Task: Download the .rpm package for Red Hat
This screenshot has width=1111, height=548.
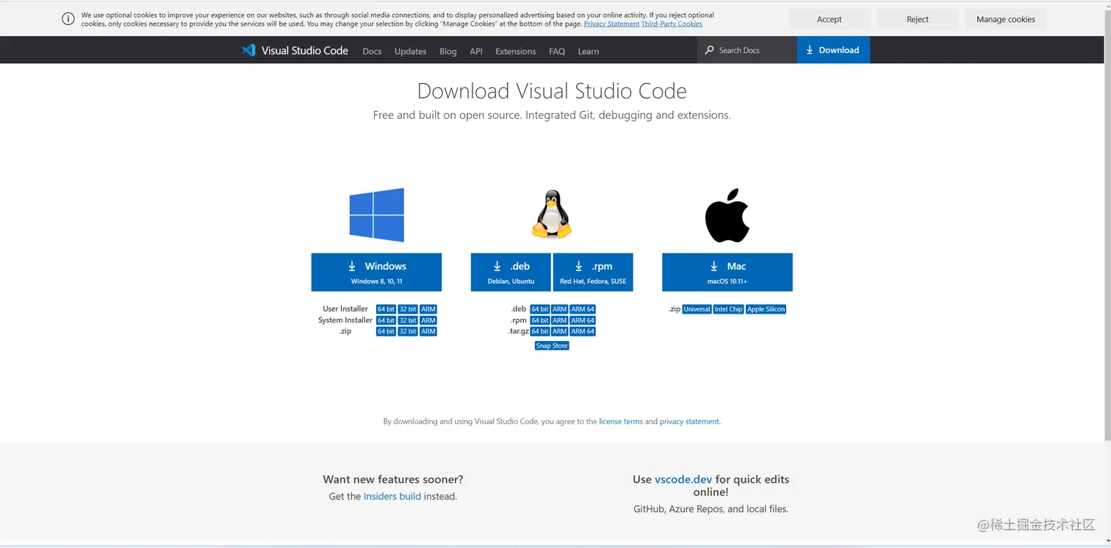Action: point(593,273)
